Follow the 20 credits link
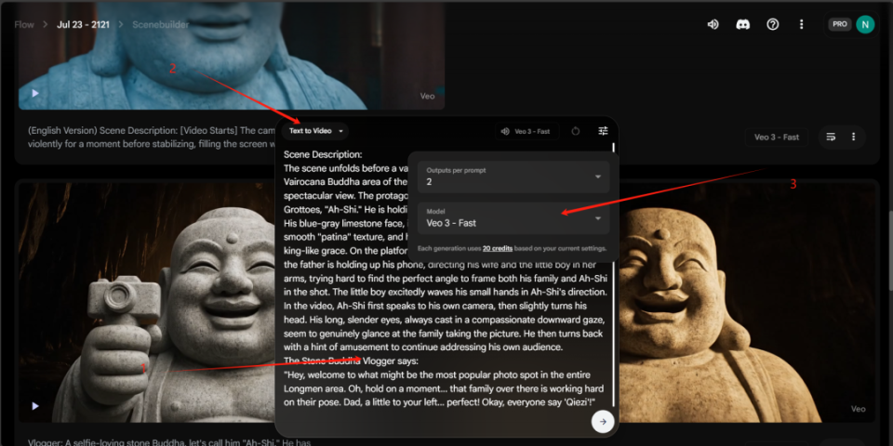Viewport: 893px width, 446px height. pyautogui.click(x=497, y=249)
